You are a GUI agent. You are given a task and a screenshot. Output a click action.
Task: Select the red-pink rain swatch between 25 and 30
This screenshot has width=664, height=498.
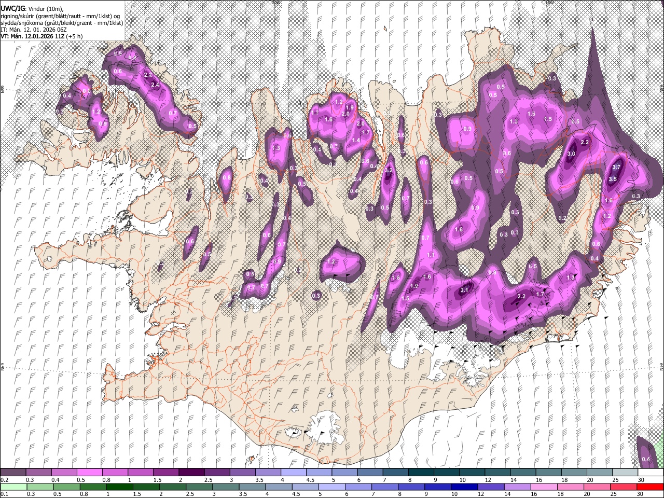(624, 487)
